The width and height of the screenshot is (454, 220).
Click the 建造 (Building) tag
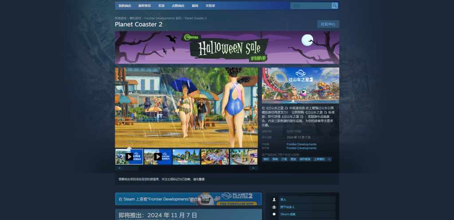tap(294, 159)
